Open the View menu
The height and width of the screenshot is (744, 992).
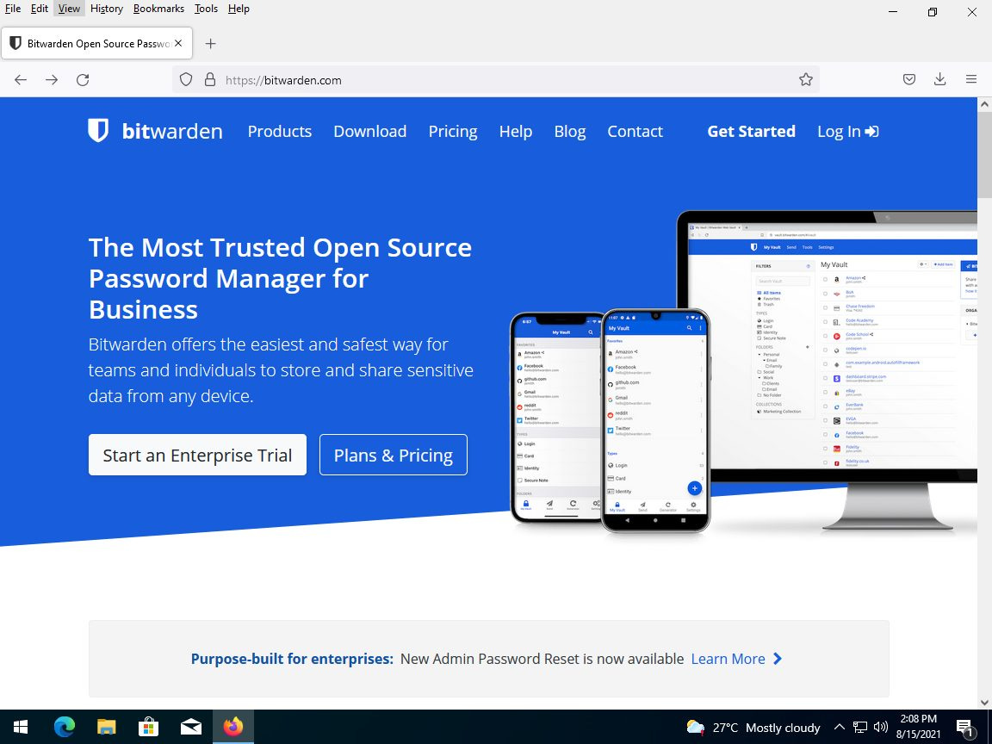pos(69,9)
